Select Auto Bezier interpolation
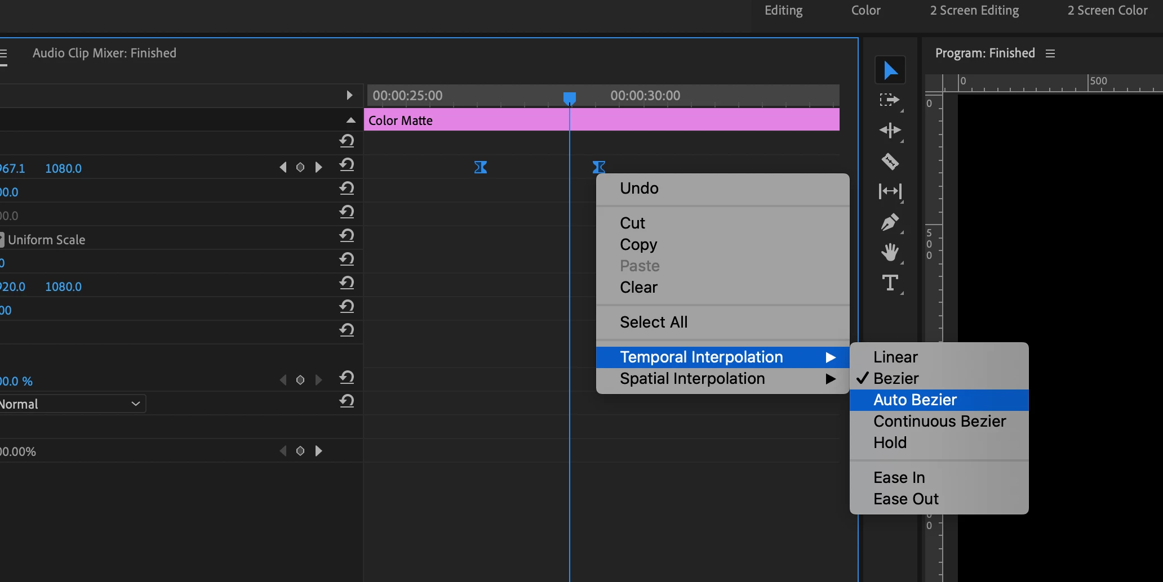 click(x=939, y=400)
